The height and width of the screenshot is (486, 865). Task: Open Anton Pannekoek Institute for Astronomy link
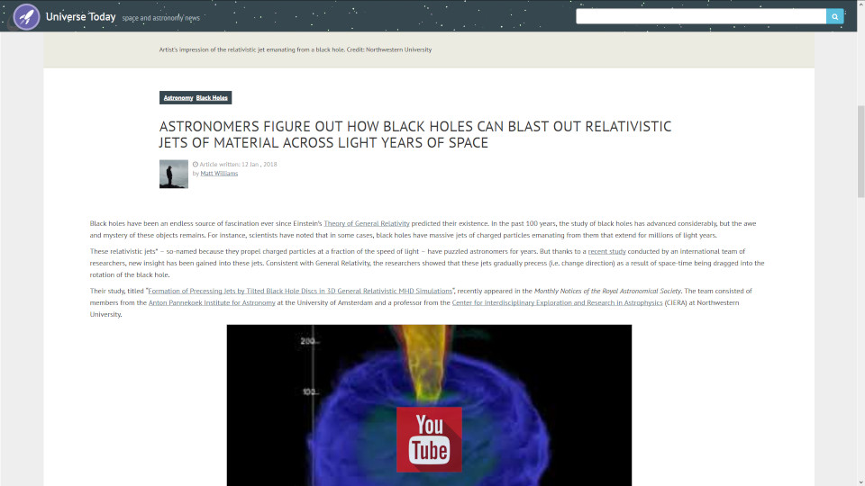pyautogui.click(x=212, y=302)
